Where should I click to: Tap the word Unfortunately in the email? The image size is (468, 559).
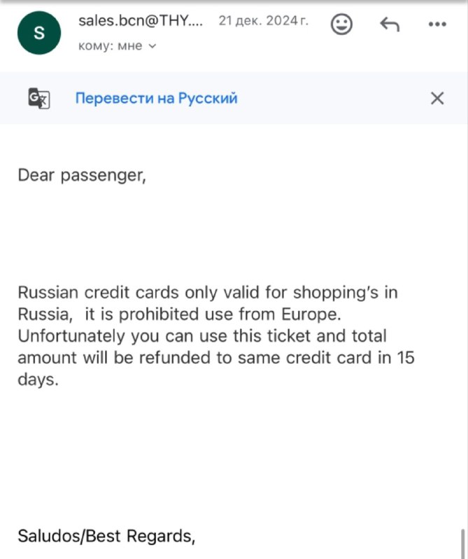71,336
